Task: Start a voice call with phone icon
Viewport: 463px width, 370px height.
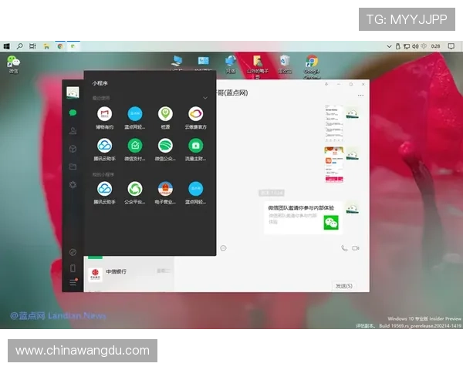Action: click(x=343, y=248)
